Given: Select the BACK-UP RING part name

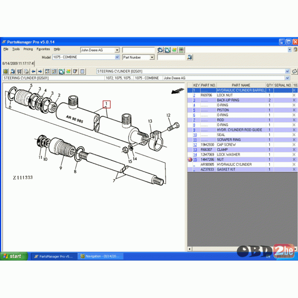Looking at the screenshot, I should (x=228, y=100).
